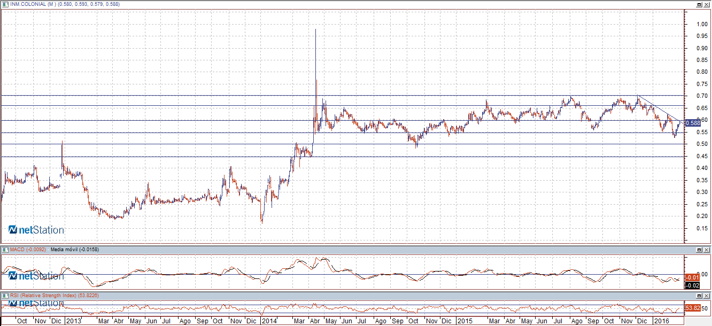Click the 2015 marker on time axis
Image resolution: width=712 pixels, height=326 pixels.
[464, 321]
